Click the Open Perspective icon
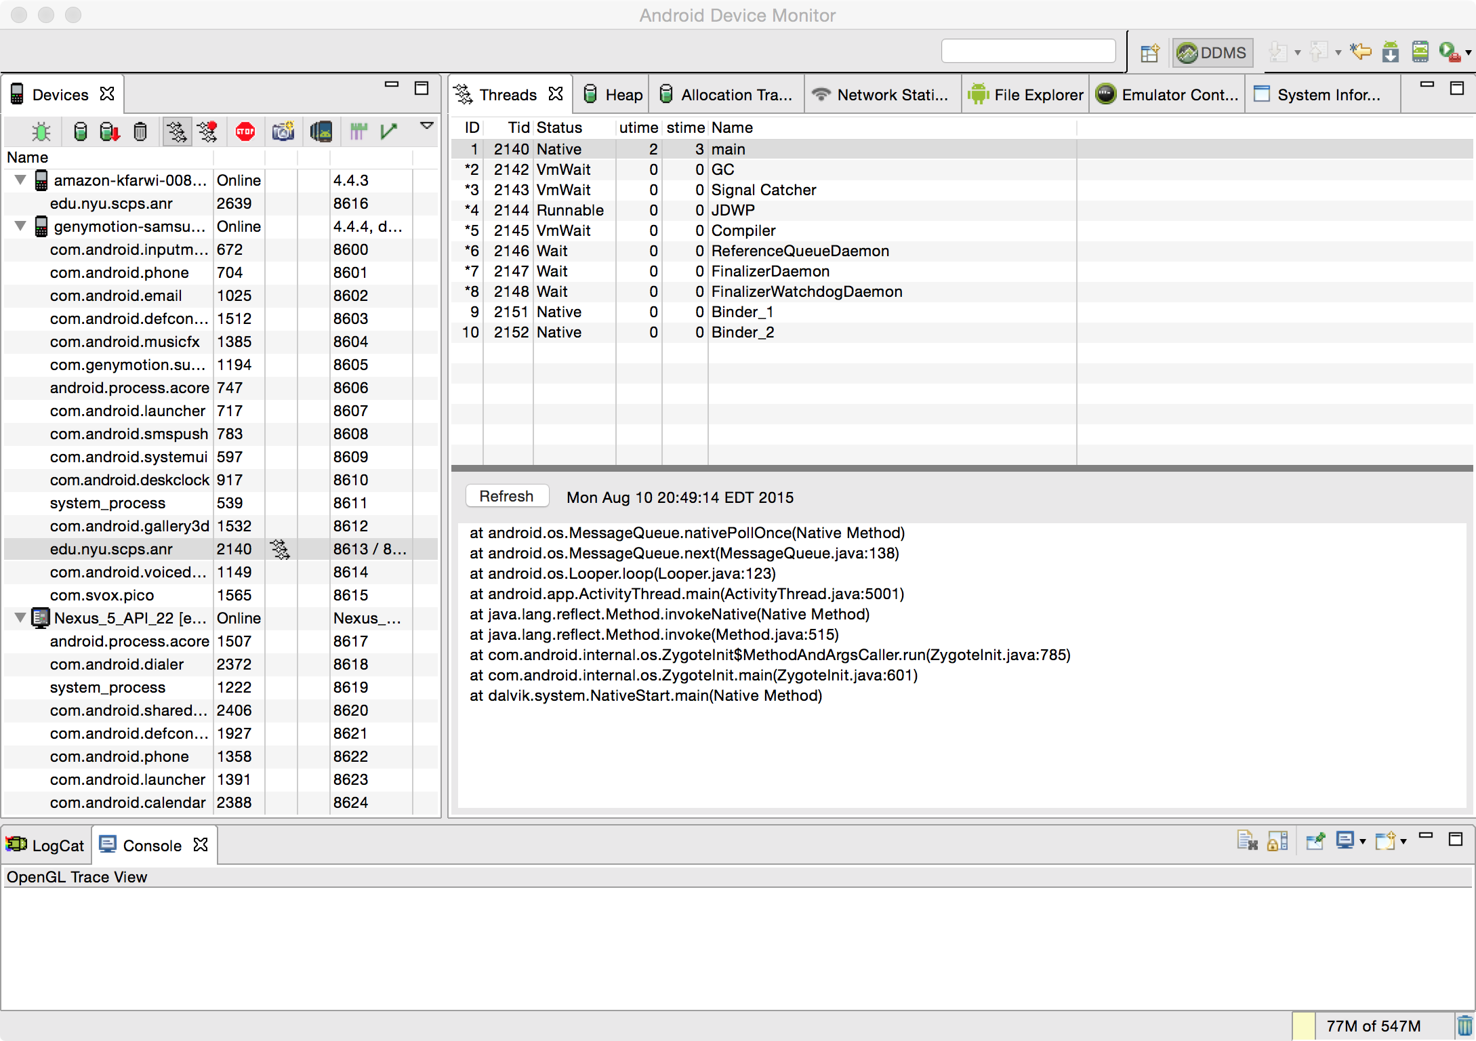Image resolution: width=1476 pixels, height=1041 pixels. point(1150,53)
